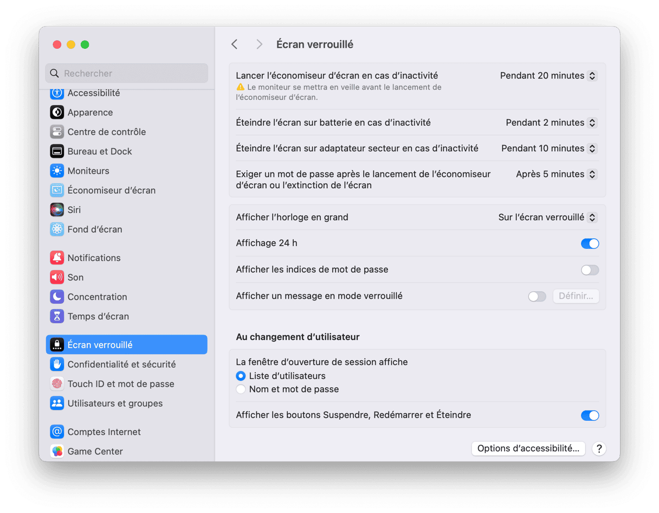Click Au changement d'utilisateur heading
The width and height of the screenshot is (659, 513).
click(298, 337)
